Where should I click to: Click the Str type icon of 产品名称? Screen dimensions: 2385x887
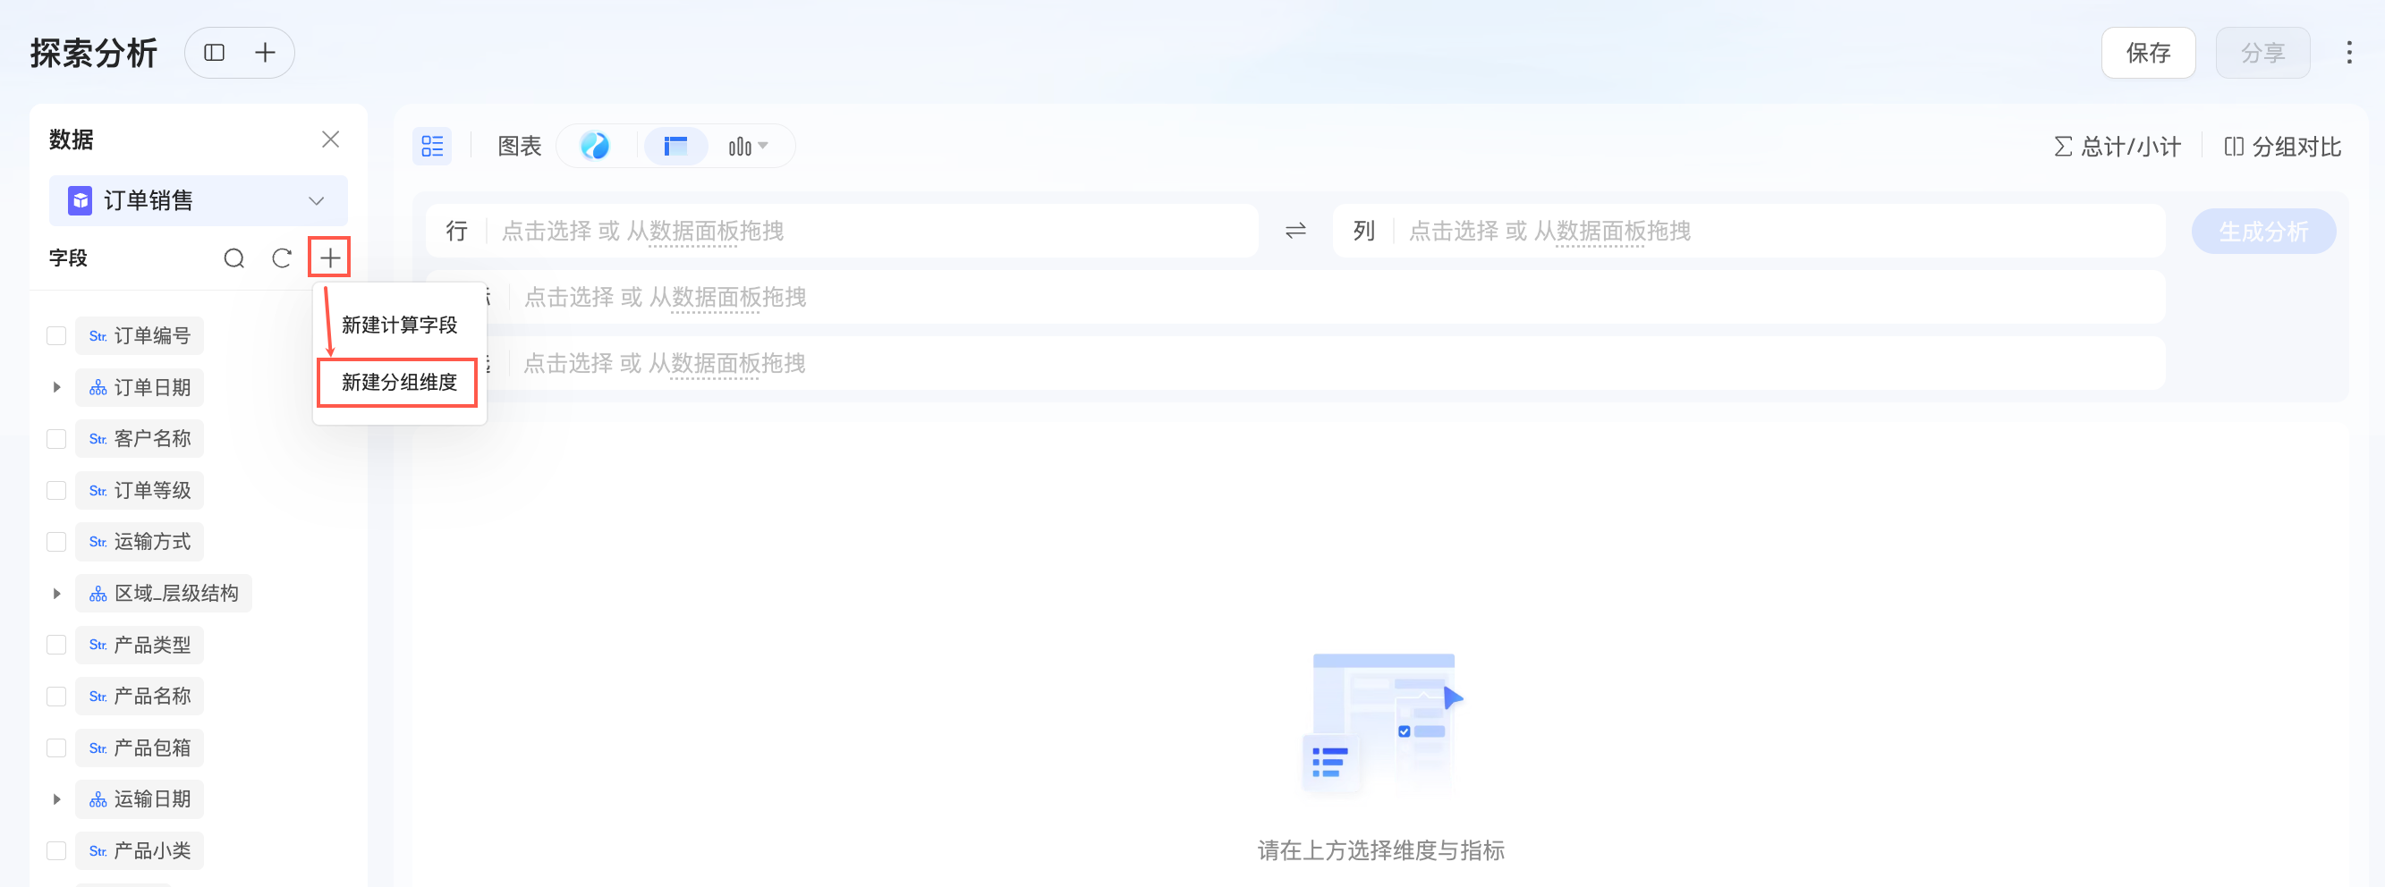click(98, 697)
